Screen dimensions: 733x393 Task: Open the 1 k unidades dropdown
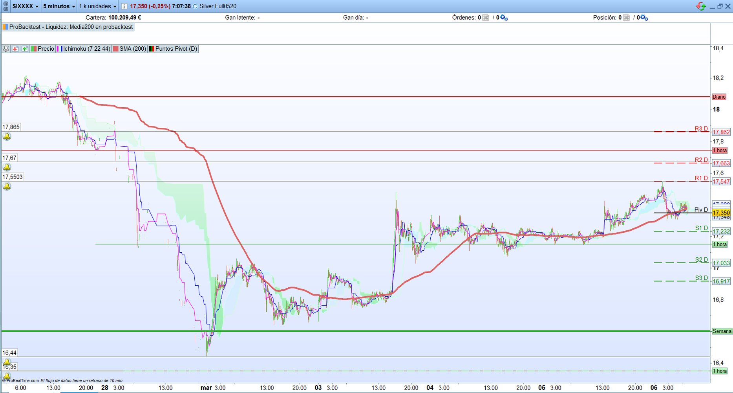(98, 6)
